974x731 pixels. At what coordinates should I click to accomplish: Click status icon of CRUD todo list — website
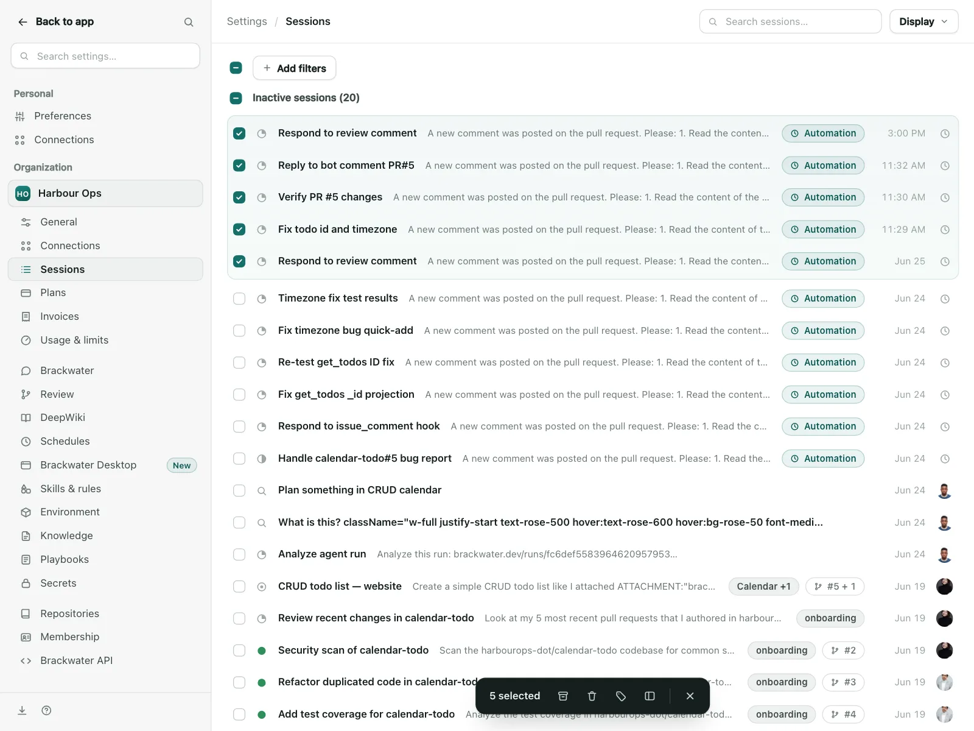click(x=262, y=587)
